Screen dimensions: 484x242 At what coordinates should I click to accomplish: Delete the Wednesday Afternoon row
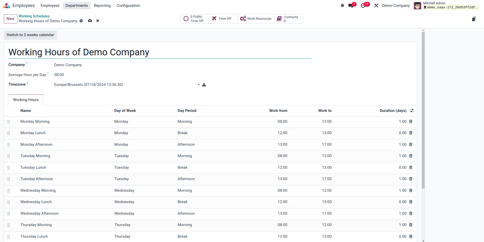click(x=411, y=213)
